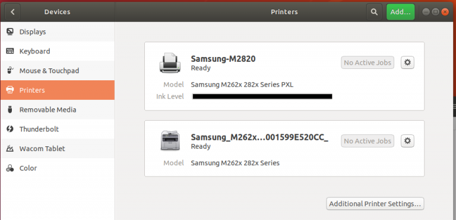Open Color settings panel
The image size is (456, 220).
[57, 168]
